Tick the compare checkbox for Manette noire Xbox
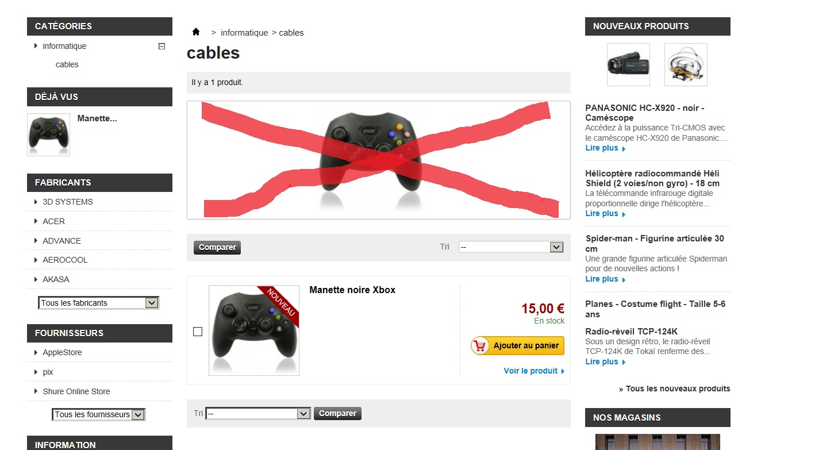This screenshot has width=838, height=450. [198, 332]
